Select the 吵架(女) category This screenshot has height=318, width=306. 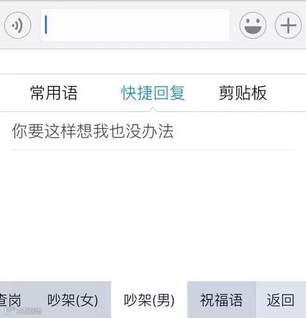point(73,300)
